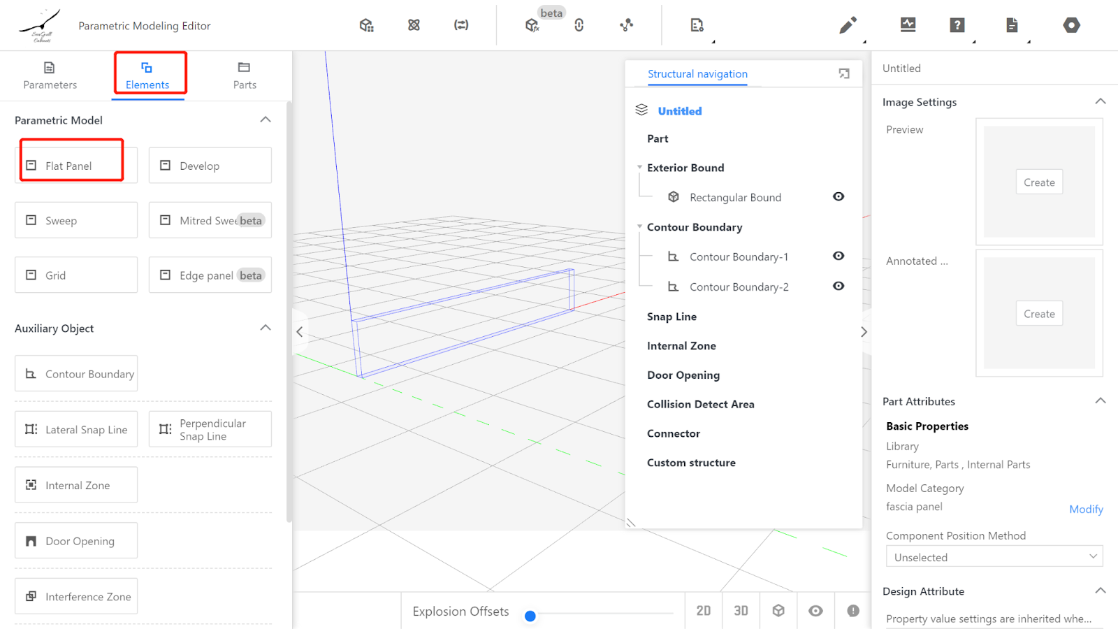Click the Explosion Offsets slider handle
Screen dimensions: 1118x629
click(x=530, y=616)
